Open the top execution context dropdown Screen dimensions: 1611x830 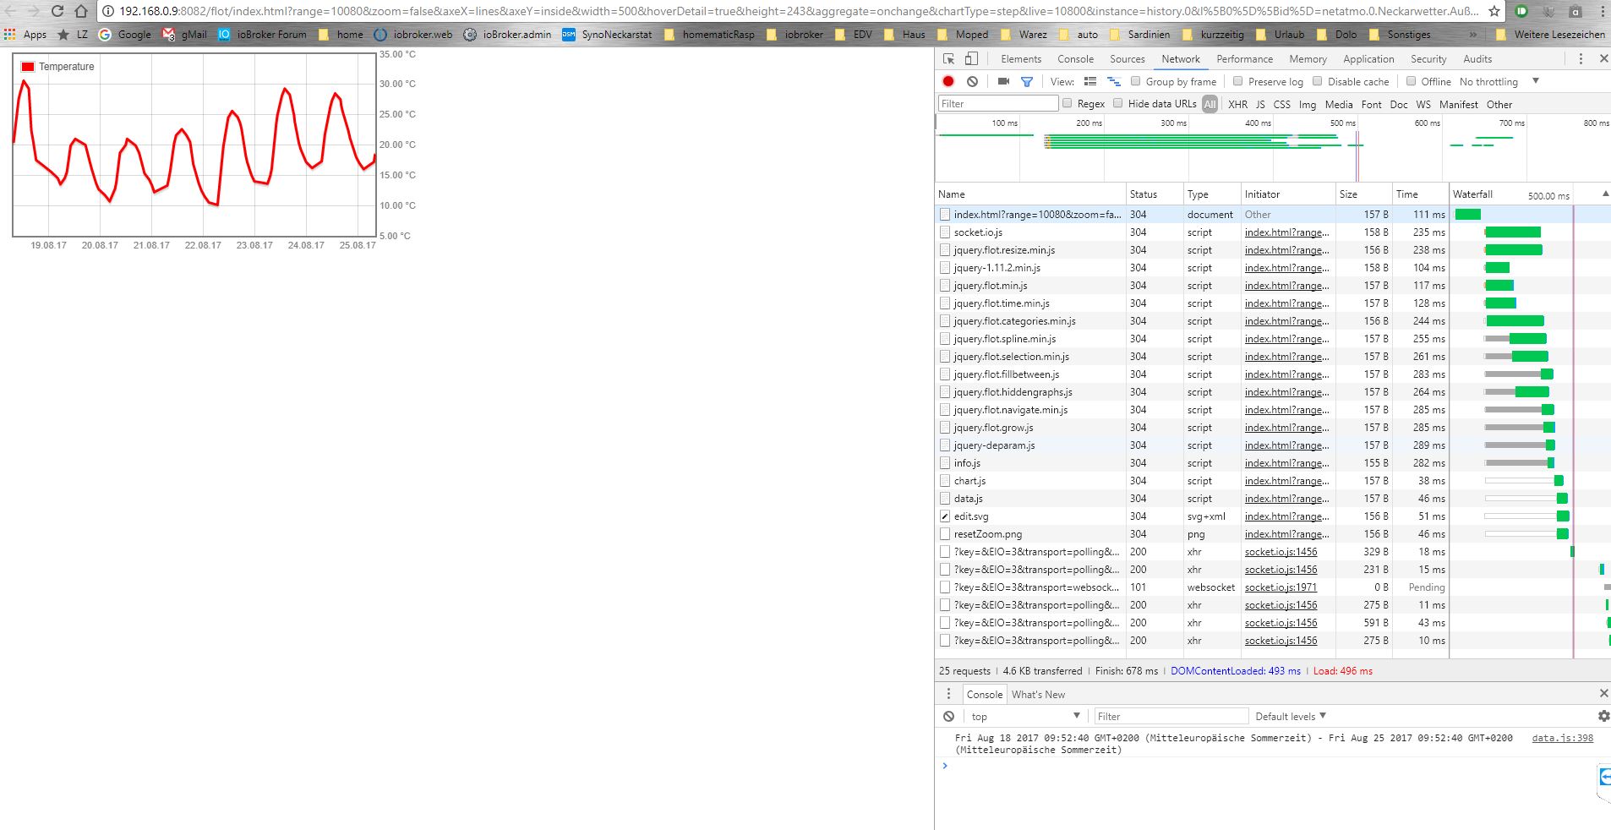1026,717
